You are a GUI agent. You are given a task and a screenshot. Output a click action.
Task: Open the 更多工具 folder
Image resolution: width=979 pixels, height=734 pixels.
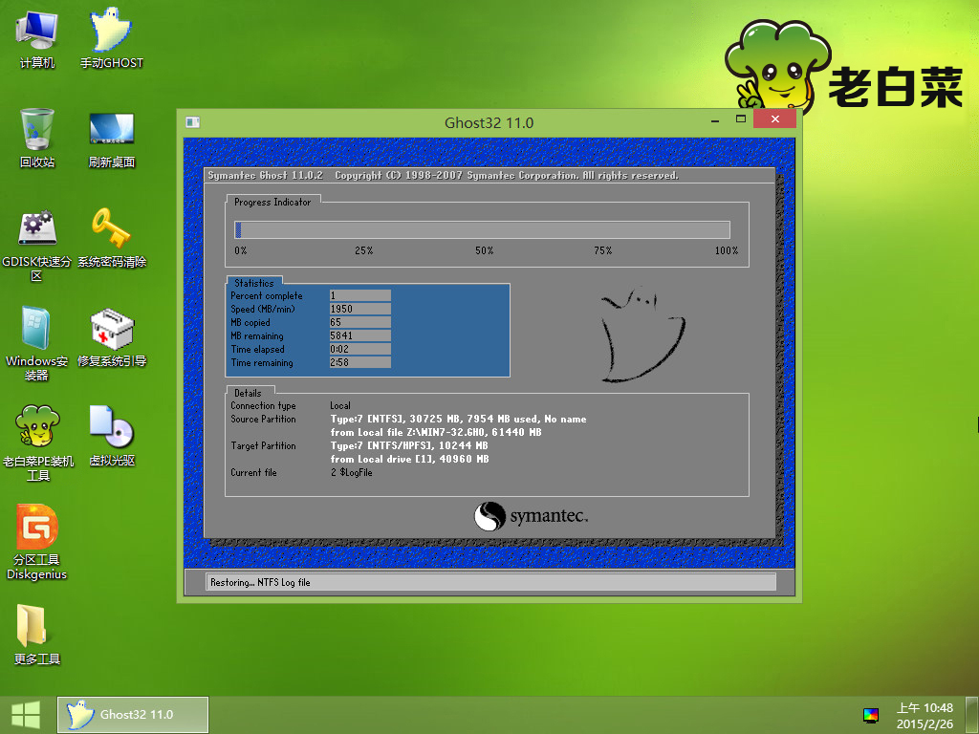[37, 635]
